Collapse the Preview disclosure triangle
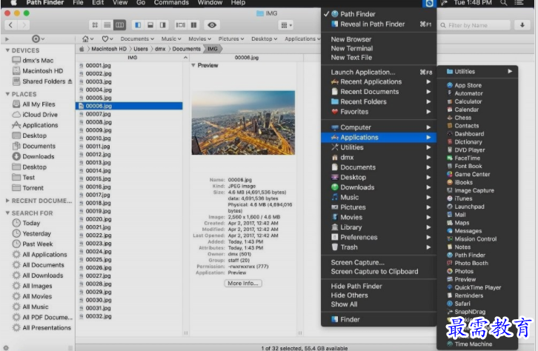Viewport: 538px width, 351px height. coord(193,65)
